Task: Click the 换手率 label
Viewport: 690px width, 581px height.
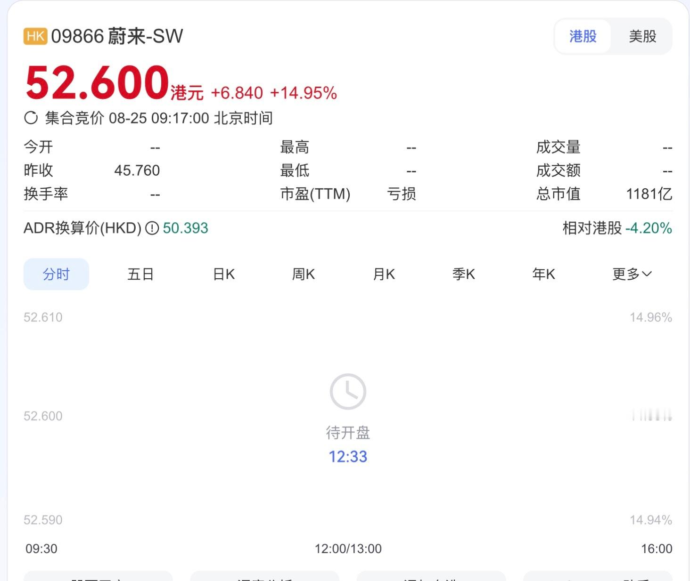Action: click(x=46, y=194)
